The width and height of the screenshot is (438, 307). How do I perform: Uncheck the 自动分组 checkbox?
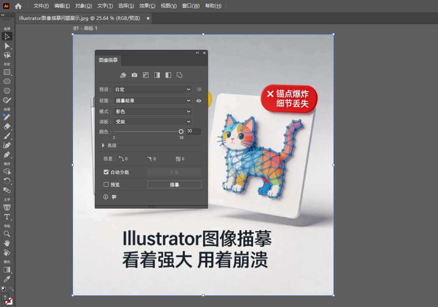pyautogui.click(x=106, y=172)
